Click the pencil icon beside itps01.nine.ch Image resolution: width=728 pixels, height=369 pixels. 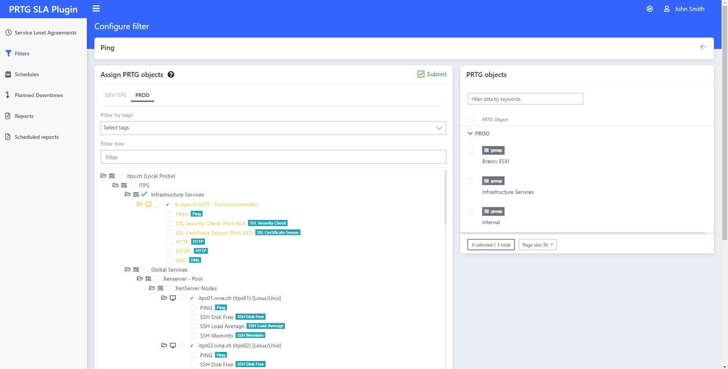coord(192,298)
